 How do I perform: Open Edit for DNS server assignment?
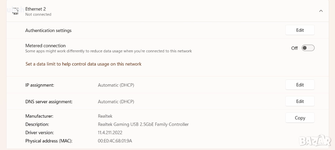coord(300,101)
